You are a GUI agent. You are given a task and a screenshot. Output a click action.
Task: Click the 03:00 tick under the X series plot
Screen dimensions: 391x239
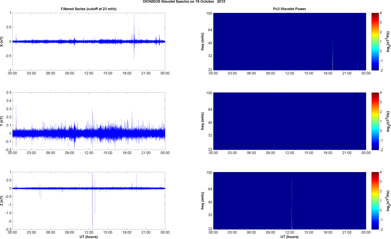pyautogui.click(x=31, y=73)
